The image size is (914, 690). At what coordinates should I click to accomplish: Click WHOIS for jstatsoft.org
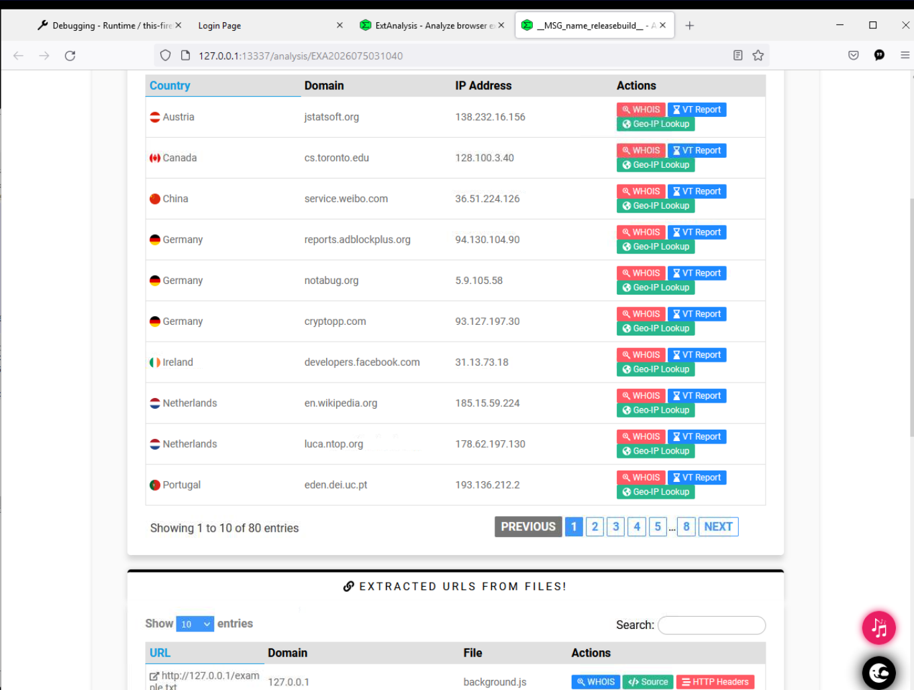point(641,109)
